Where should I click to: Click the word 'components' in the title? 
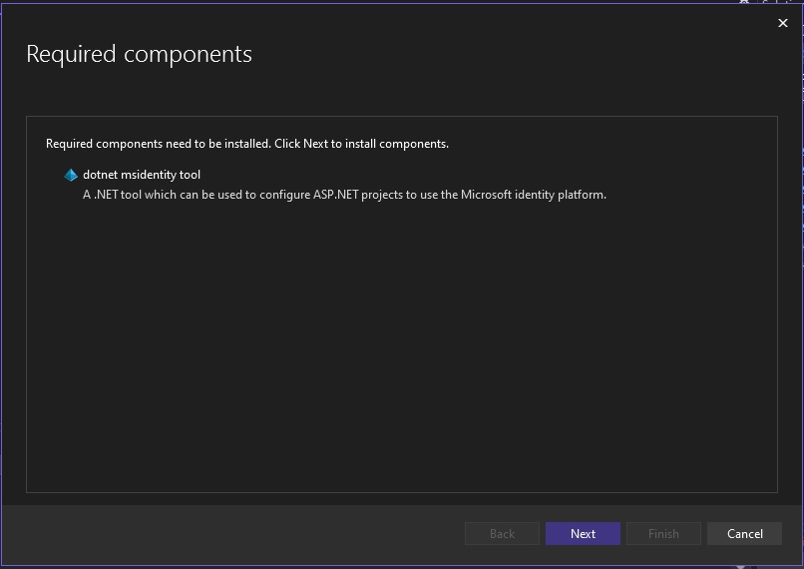tap(189, 56)
